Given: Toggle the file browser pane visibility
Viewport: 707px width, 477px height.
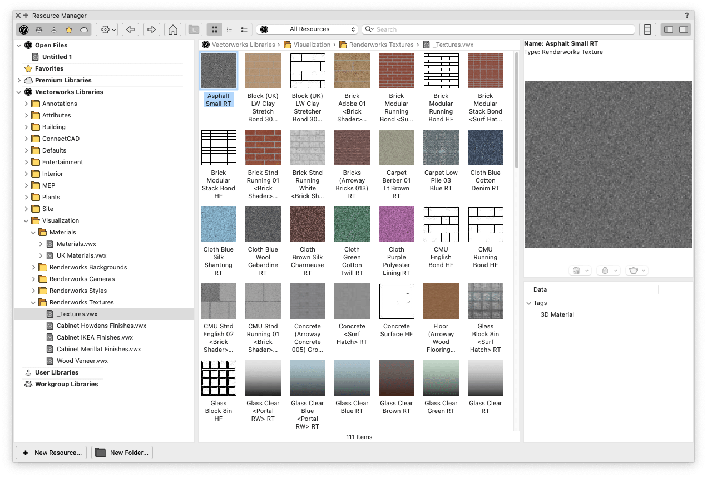Looking at the screenshot, I should pos(669,29).
